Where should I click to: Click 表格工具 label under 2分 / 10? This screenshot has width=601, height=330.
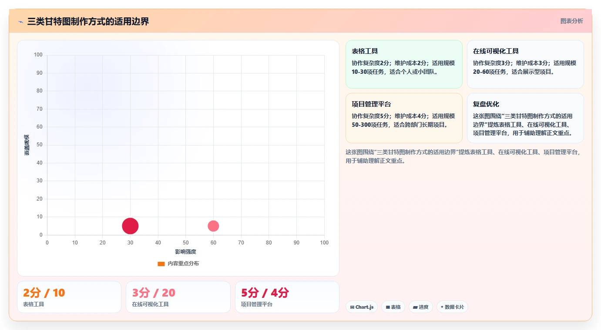34,304
